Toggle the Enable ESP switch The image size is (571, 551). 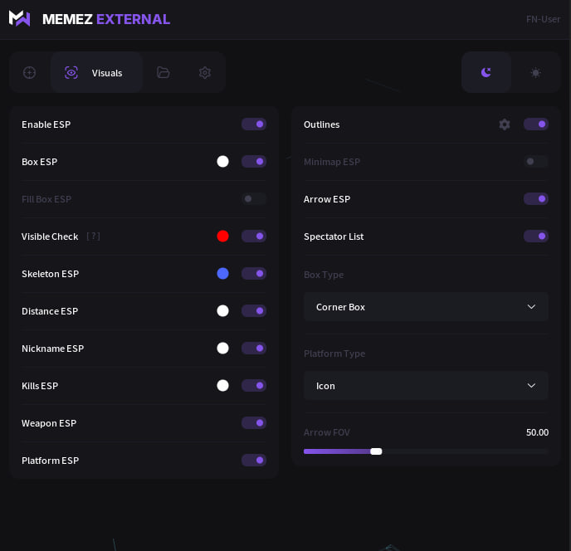(x=254, y=124)
